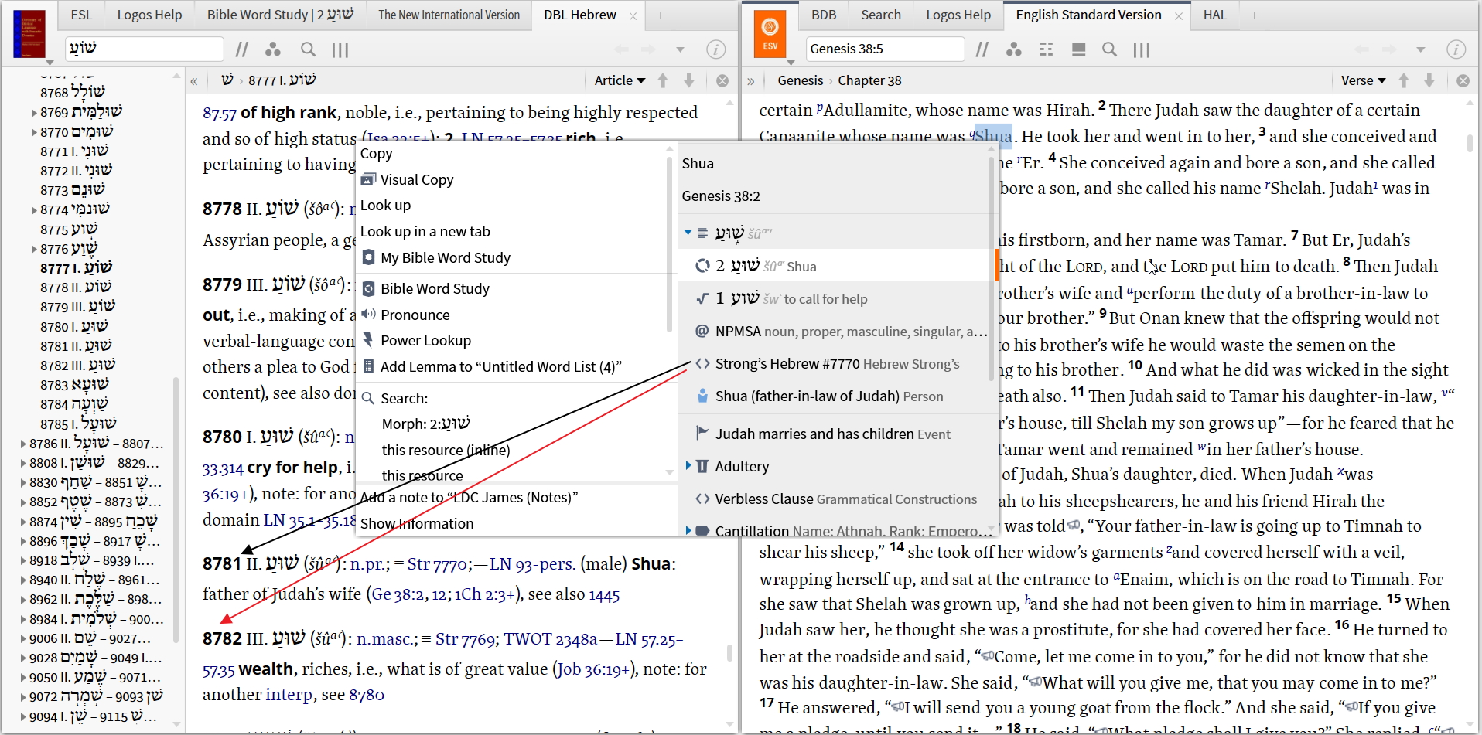This screenshot has height=735, width=1482.
Task: Open DBL Hebrew panel info icon
Action: click(716, 49)
